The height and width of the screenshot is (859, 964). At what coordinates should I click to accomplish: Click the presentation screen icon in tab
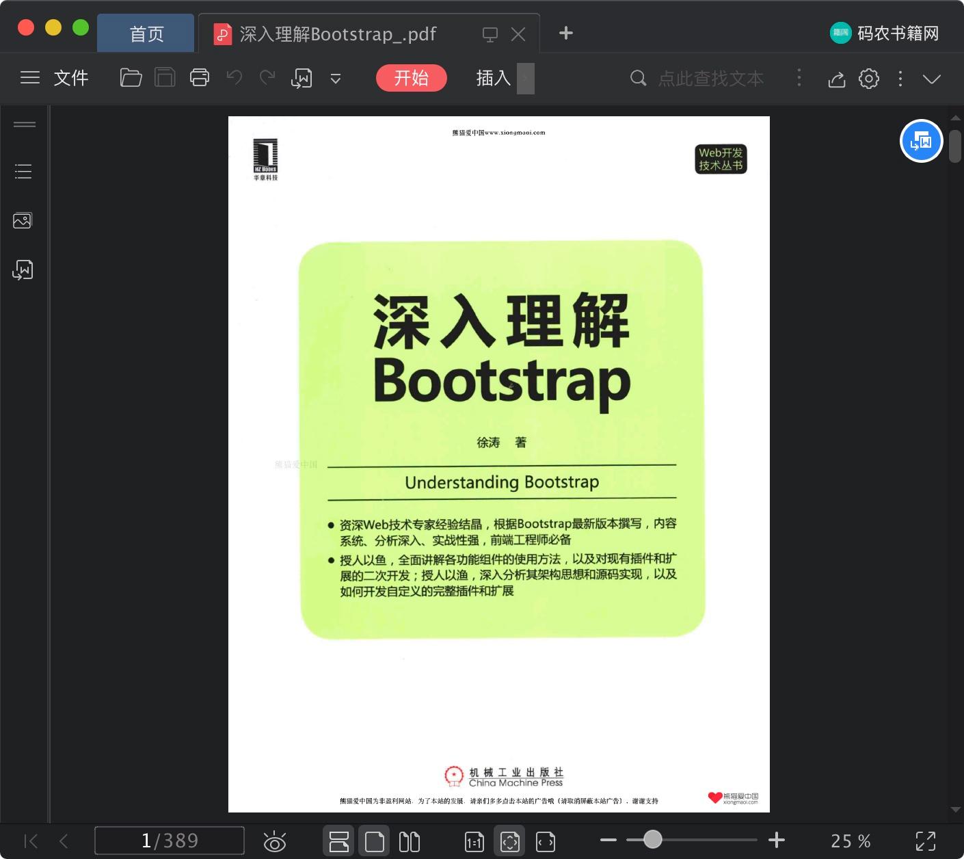coord(490,34)
